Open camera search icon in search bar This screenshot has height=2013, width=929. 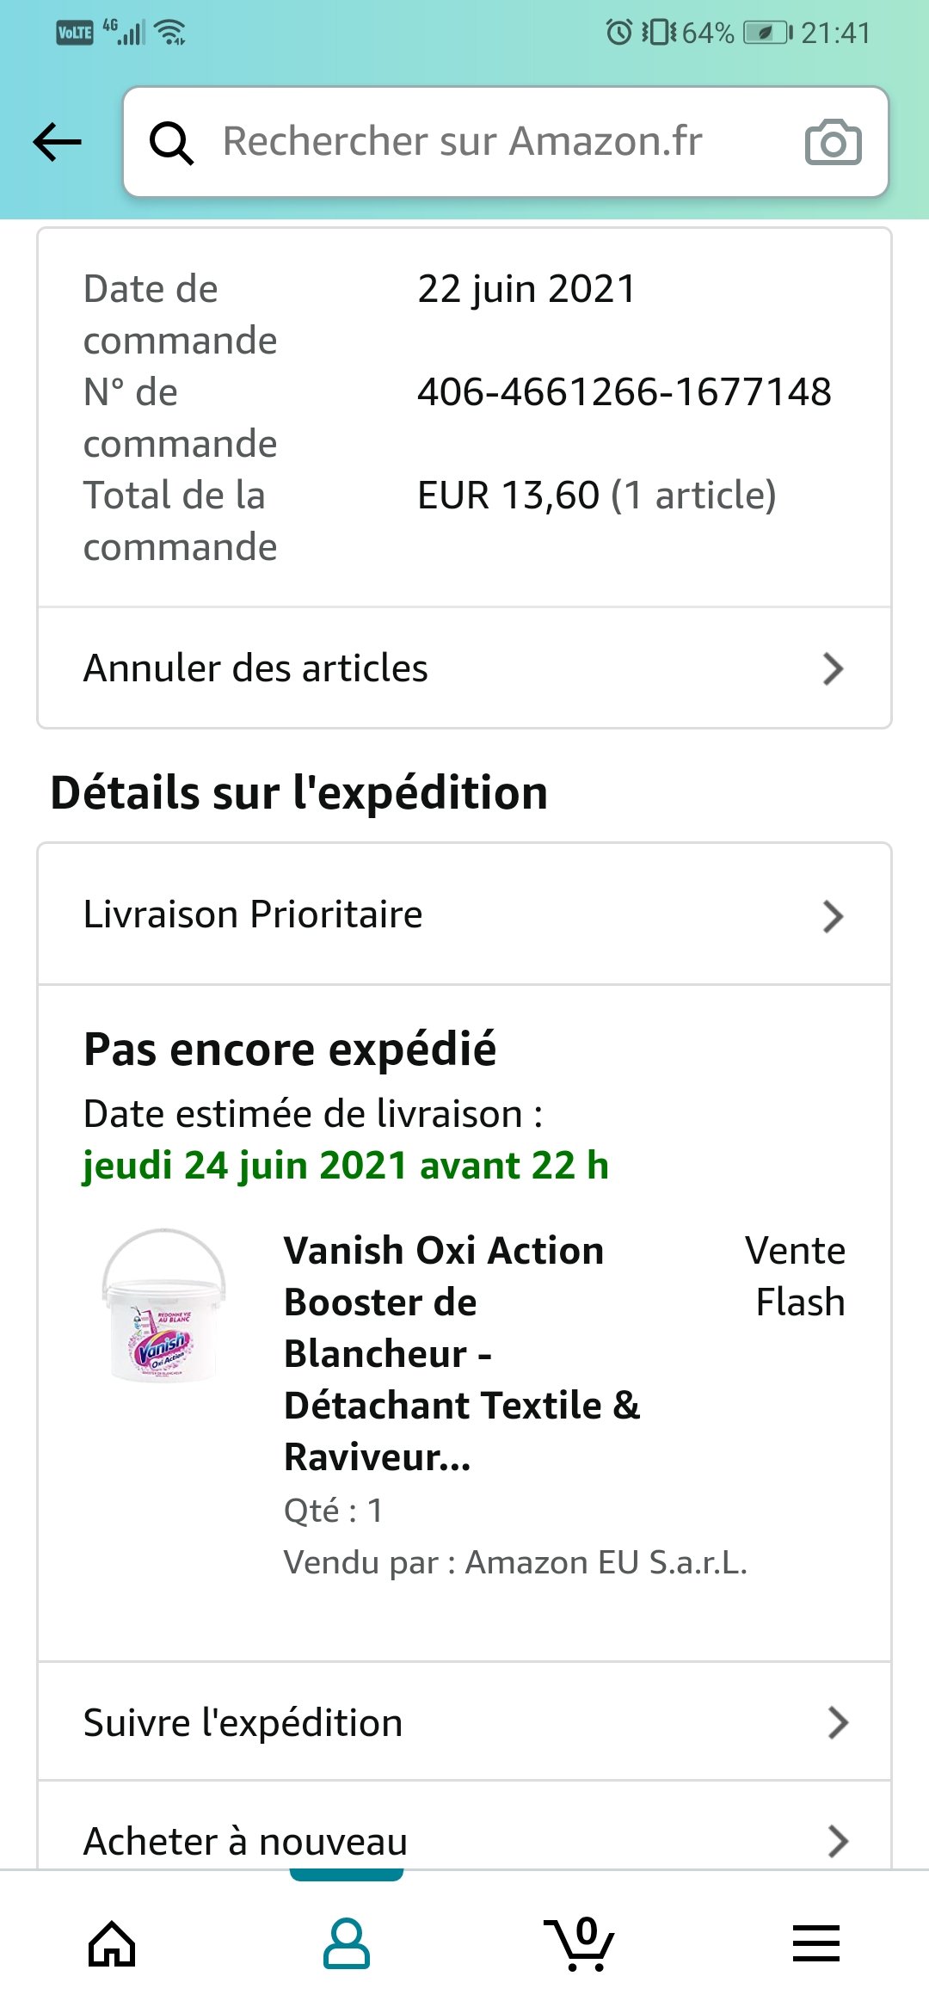tap(833, 142)
